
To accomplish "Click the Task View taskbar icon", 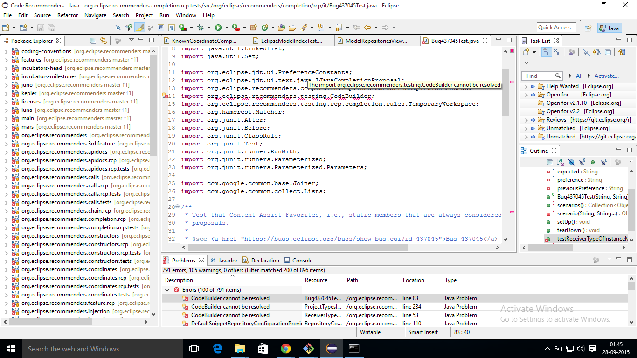I will click(x=194, y=349).
